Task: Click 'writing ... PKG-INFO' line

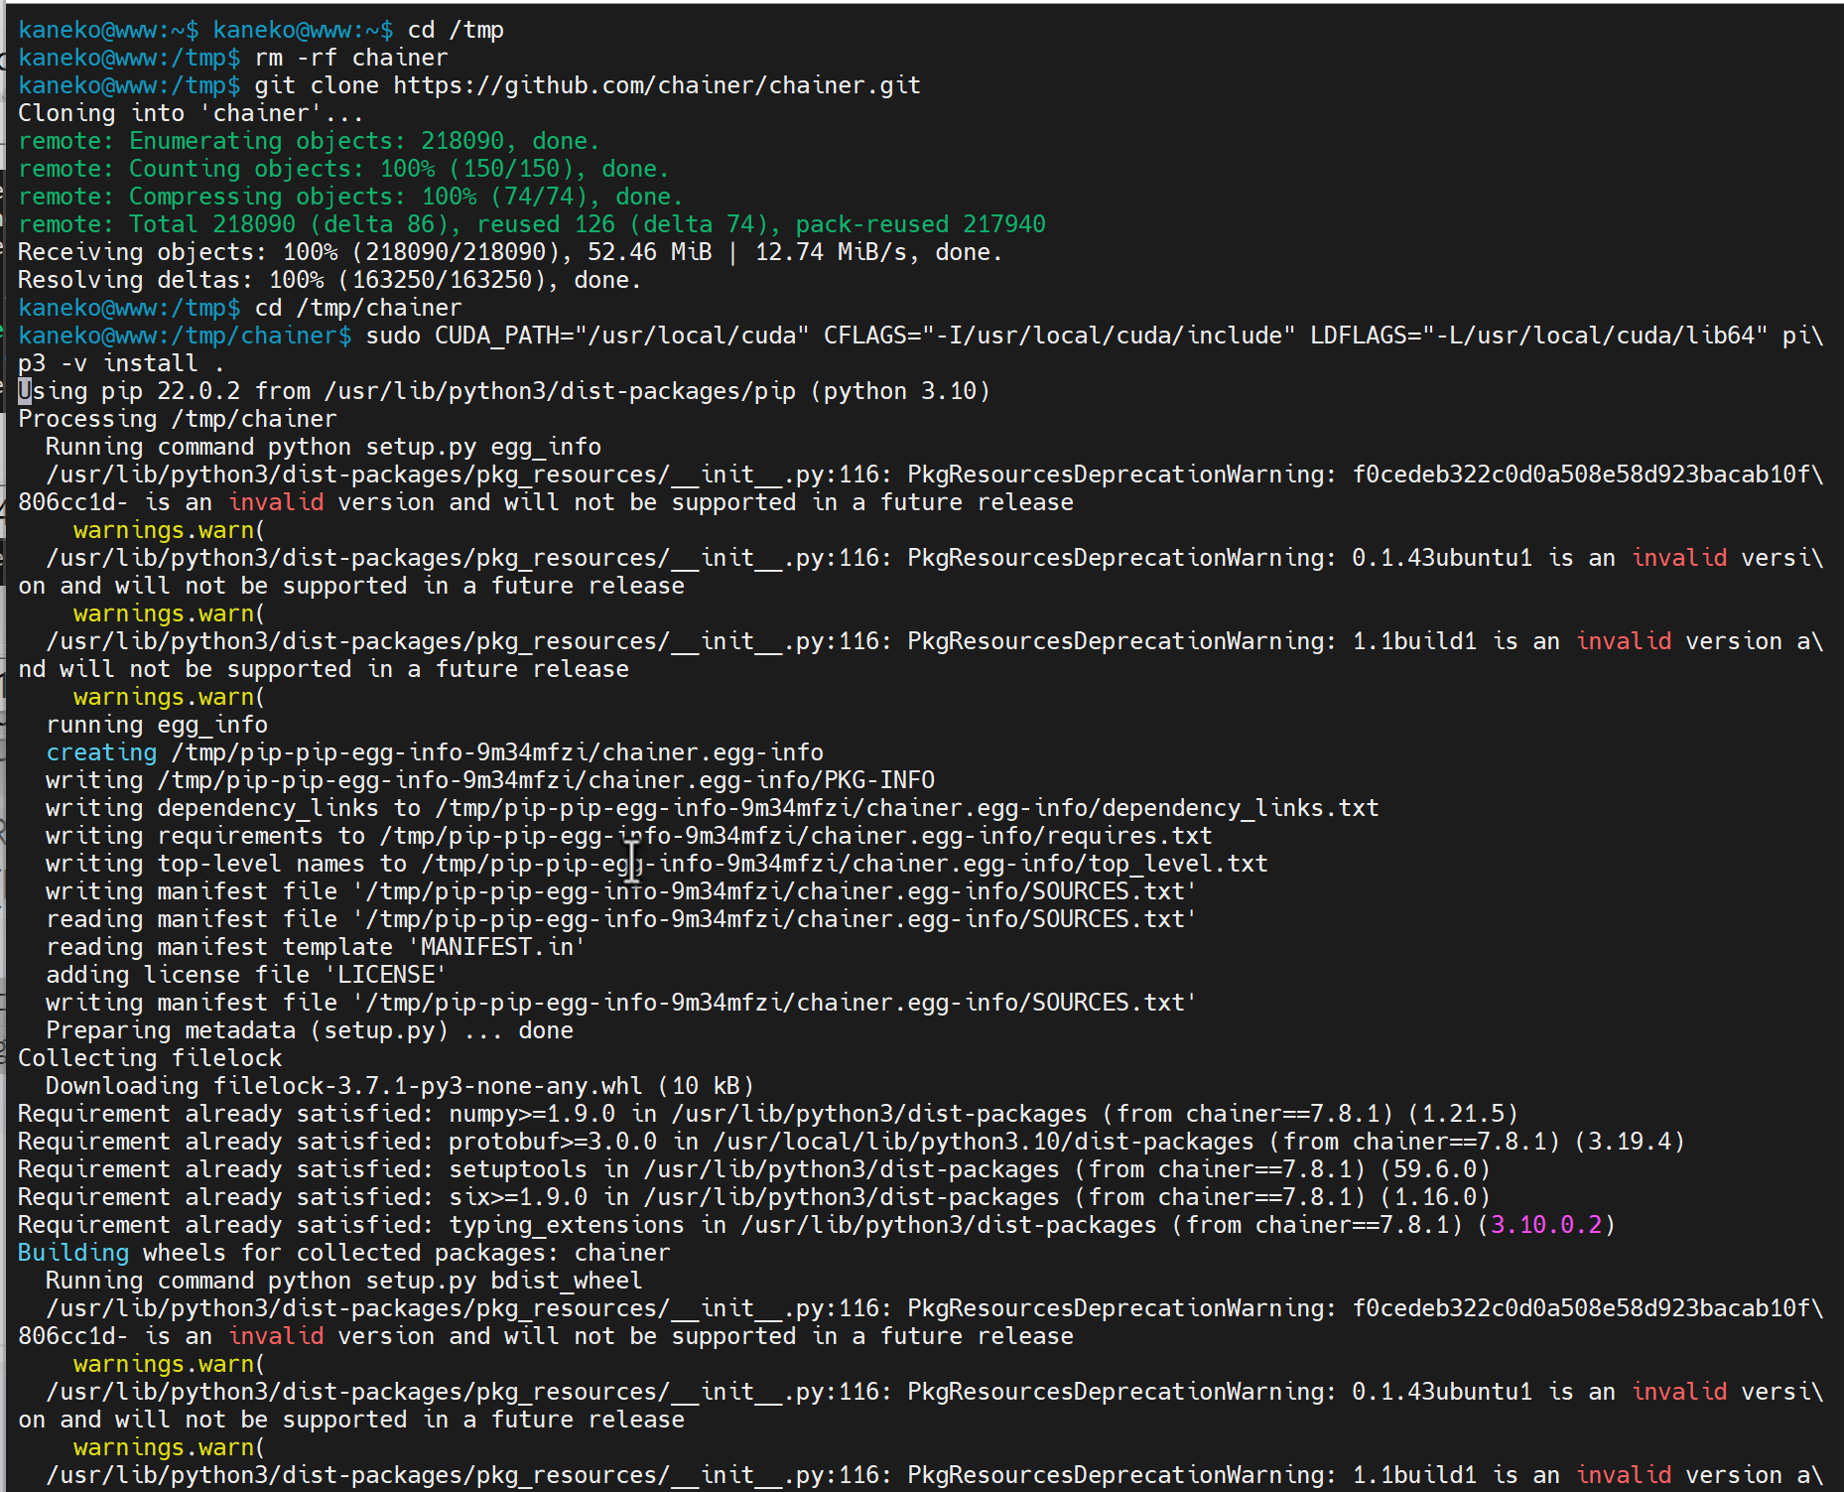Action: point(490,780)
